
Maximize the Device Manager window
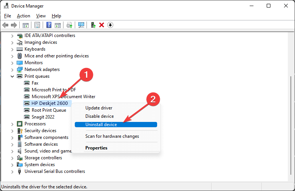(x=269, y=6)
